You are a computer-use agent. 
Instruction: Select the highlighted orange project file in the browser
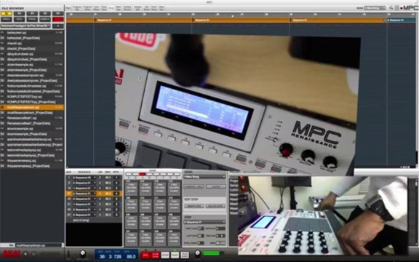[x=32, y=107]
